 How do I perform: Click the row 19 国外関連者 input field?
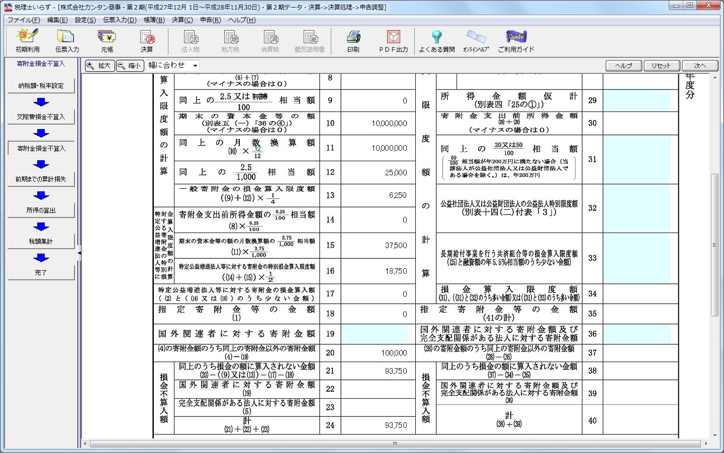(x=374, y=334)
